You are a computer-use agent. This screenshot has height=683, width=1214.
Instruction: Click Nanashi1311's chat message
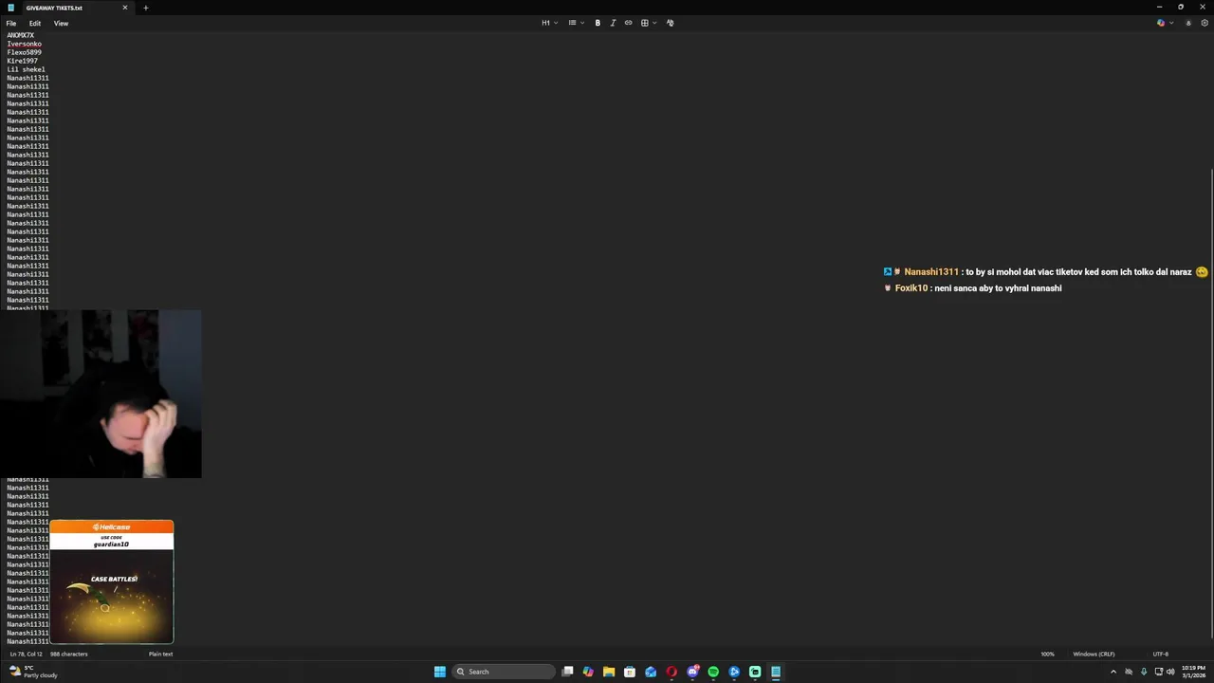pyautogui.click(x=1046, y=272)
